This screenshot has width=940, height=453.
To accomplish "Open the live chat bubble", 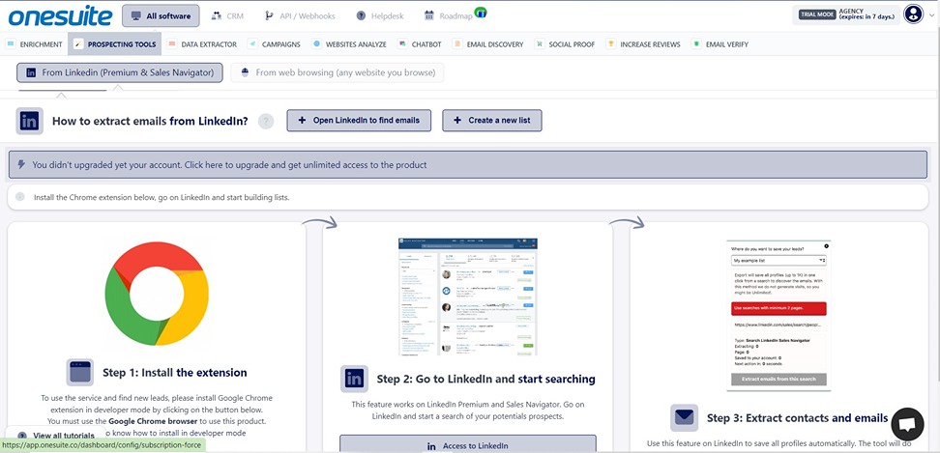I will tap(908, 424).
